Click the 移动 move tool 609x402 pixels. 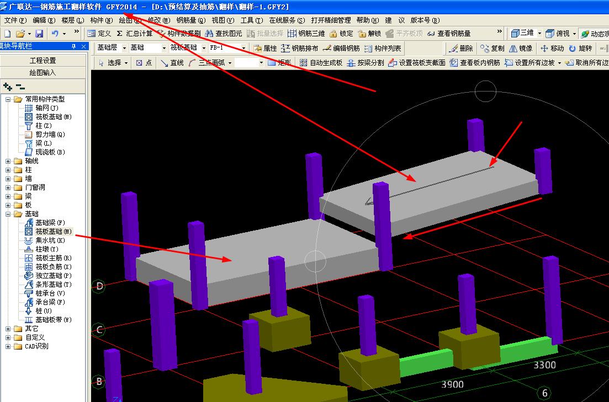click(x=552, y=48)
